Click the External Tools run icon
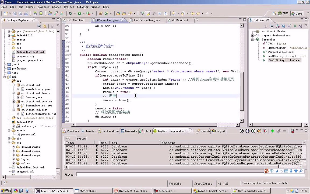 point(88,13)
